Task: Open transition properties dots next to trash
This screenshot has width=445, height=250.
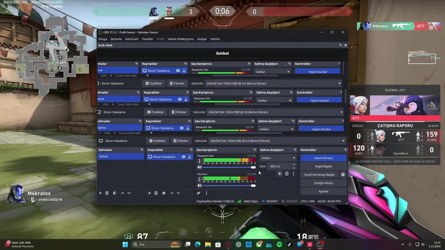Action: click(293, 174)
